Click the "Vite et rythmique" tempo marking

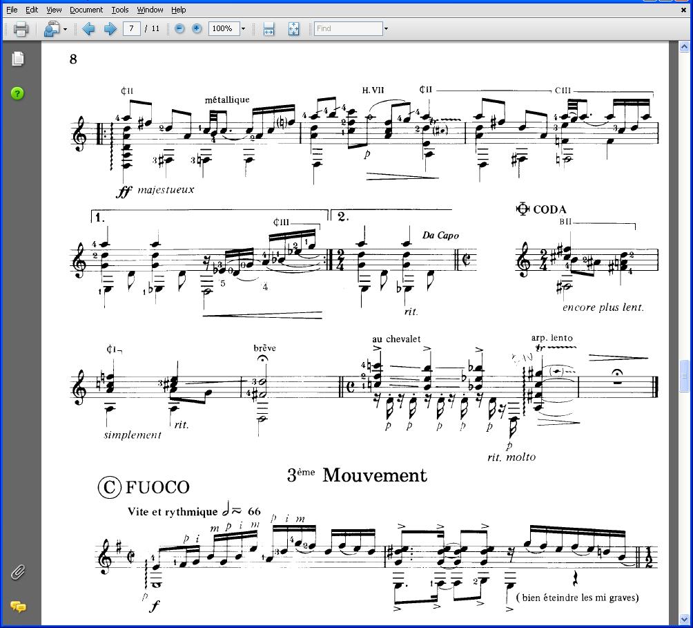tap(173, 512)
